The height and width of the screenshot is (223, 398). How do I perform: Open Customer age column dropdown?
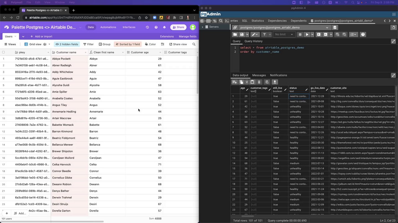click(160, 53)
